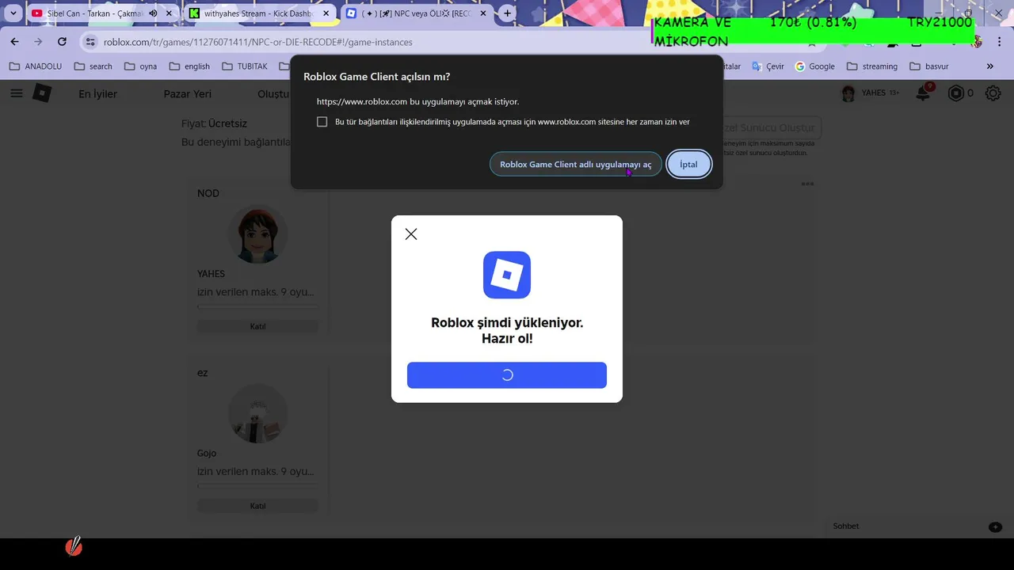Click the 'Roblox şimdi yükleniyor.' message
Image resolution: width=1014 pixels, height=570 pixels.
pyautogui.click(x=507, y=323)
